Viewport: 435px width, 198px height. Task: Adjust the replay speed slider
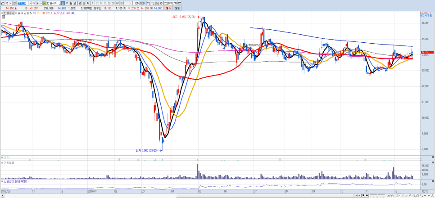[378, 195]
